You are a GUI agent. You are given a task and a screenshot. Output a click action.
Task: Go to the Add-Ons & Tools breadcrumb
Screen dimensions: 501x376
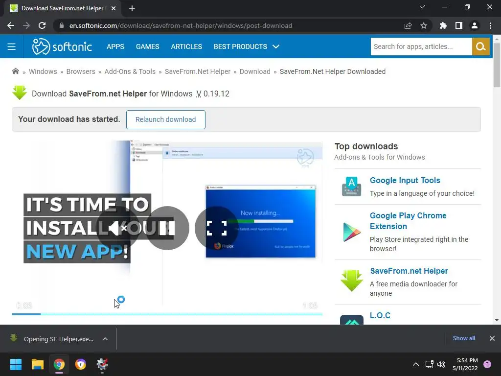coord(130,71)
